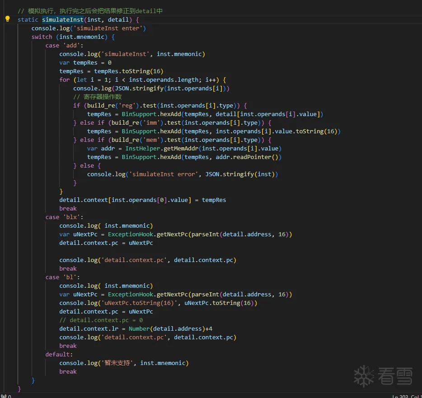Click the lightbulb code action icon

pos(8,19)
